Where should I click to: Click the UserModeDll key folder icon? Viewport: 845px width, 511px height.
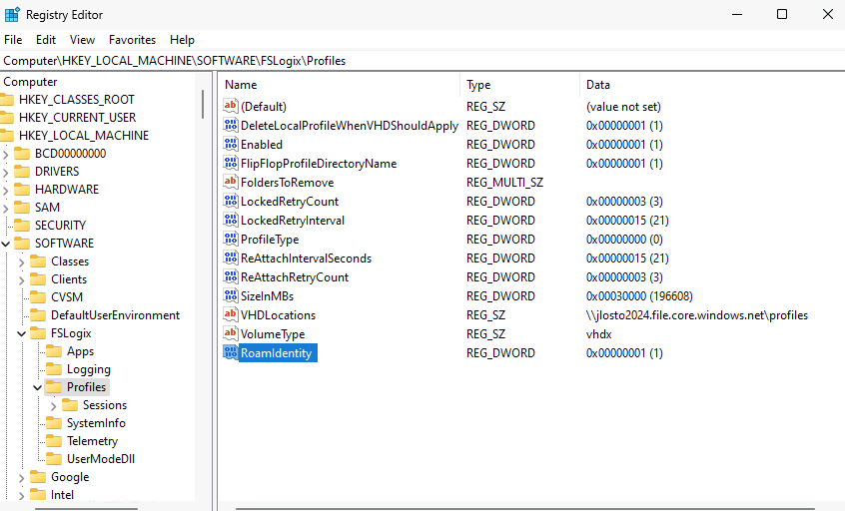54,459
